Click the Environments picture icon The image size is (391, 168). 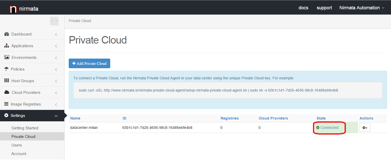click(x=7, y=57)
